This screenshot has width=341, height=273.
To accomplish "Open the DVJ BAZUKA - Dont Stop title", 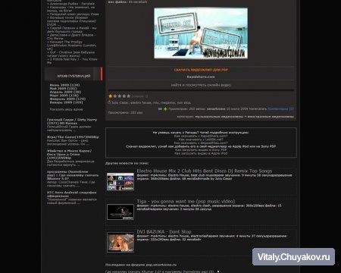I will (x=164, y=231).
